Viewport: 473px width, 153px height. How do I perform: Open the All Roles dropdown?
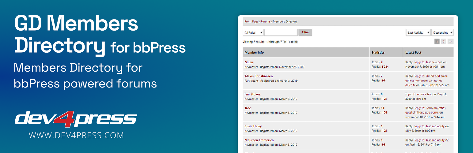point(253,32)
